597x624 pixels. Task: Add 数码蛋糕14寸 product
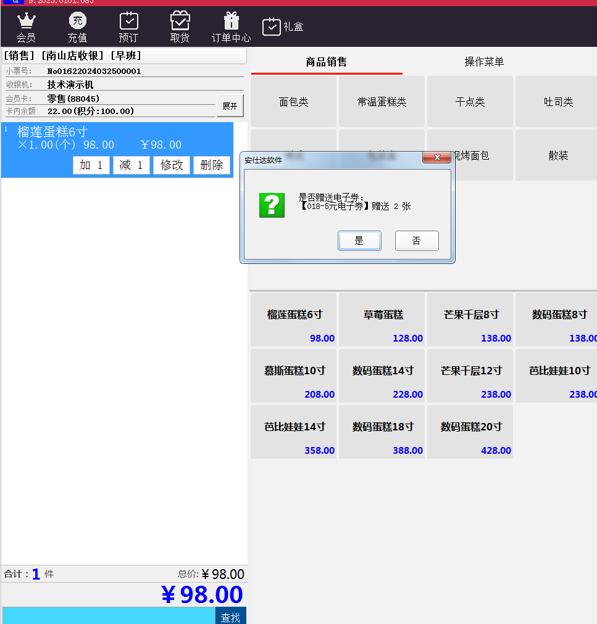click(x=382, y=376)
